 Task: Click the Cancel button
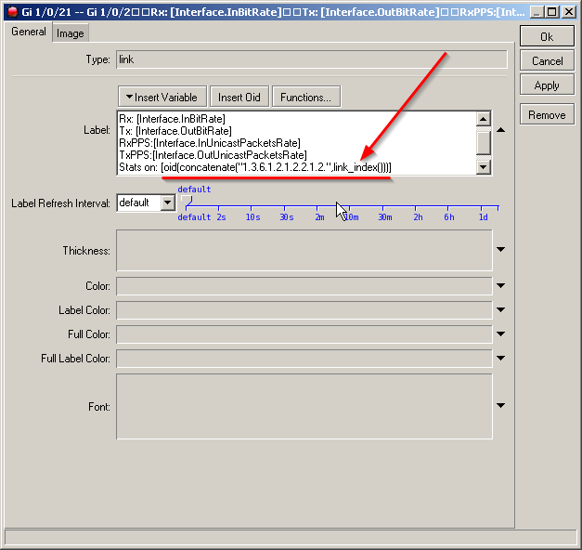pyautogui.click(x=547, y=60)
